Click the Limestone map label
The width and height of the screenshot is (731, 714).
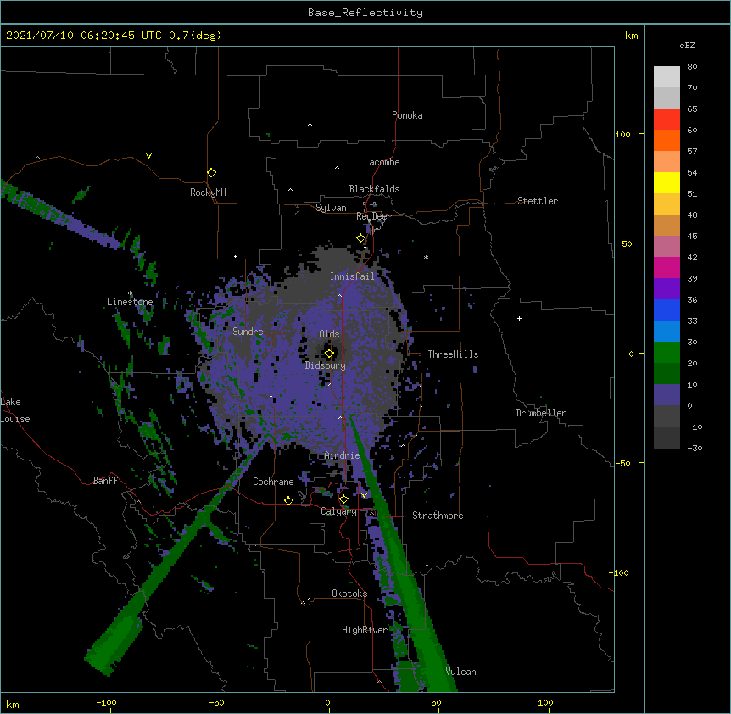point(130,302)
